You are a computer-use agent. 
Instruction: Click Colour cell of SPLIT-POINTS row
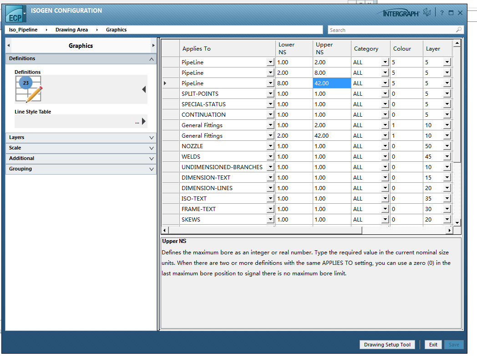tap(406, 94)
